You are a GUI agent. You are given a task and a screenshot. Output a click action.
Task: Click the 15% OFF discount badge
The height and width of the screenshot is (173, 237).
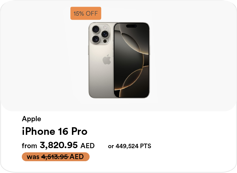pos(86,13)
